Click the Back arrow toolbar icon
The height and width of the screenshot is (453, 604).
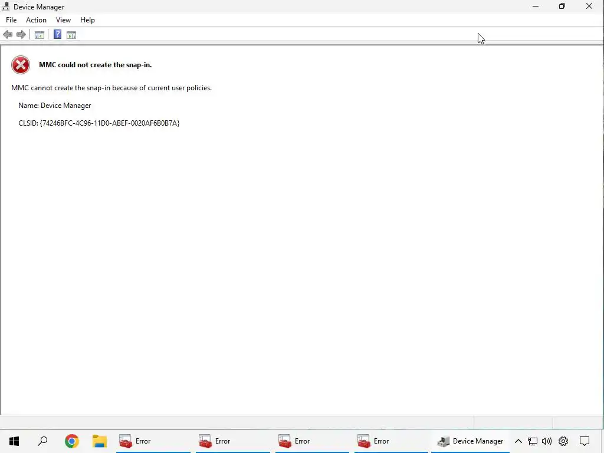point(8,35)
